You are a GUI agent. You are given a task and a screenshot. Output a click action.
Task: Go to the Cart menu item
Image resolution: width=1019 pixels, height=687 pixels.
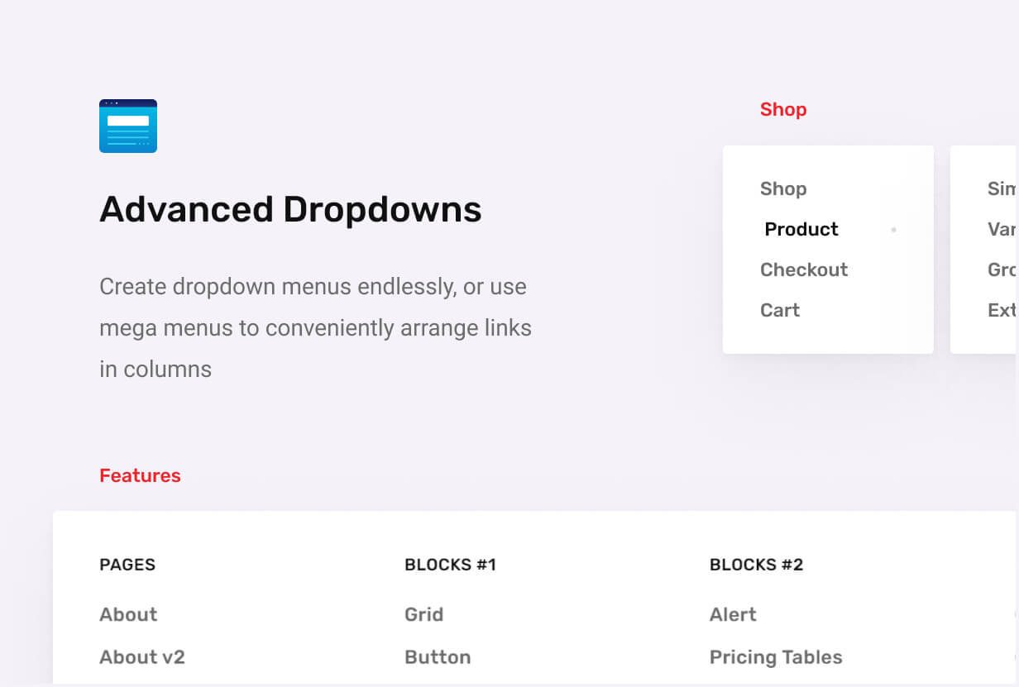(x=780, y=310)
